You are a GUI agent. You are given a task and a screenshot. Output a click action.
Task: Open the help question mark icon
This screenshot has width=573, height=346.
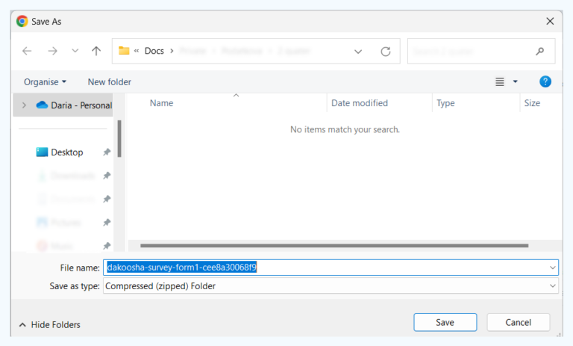545,81
